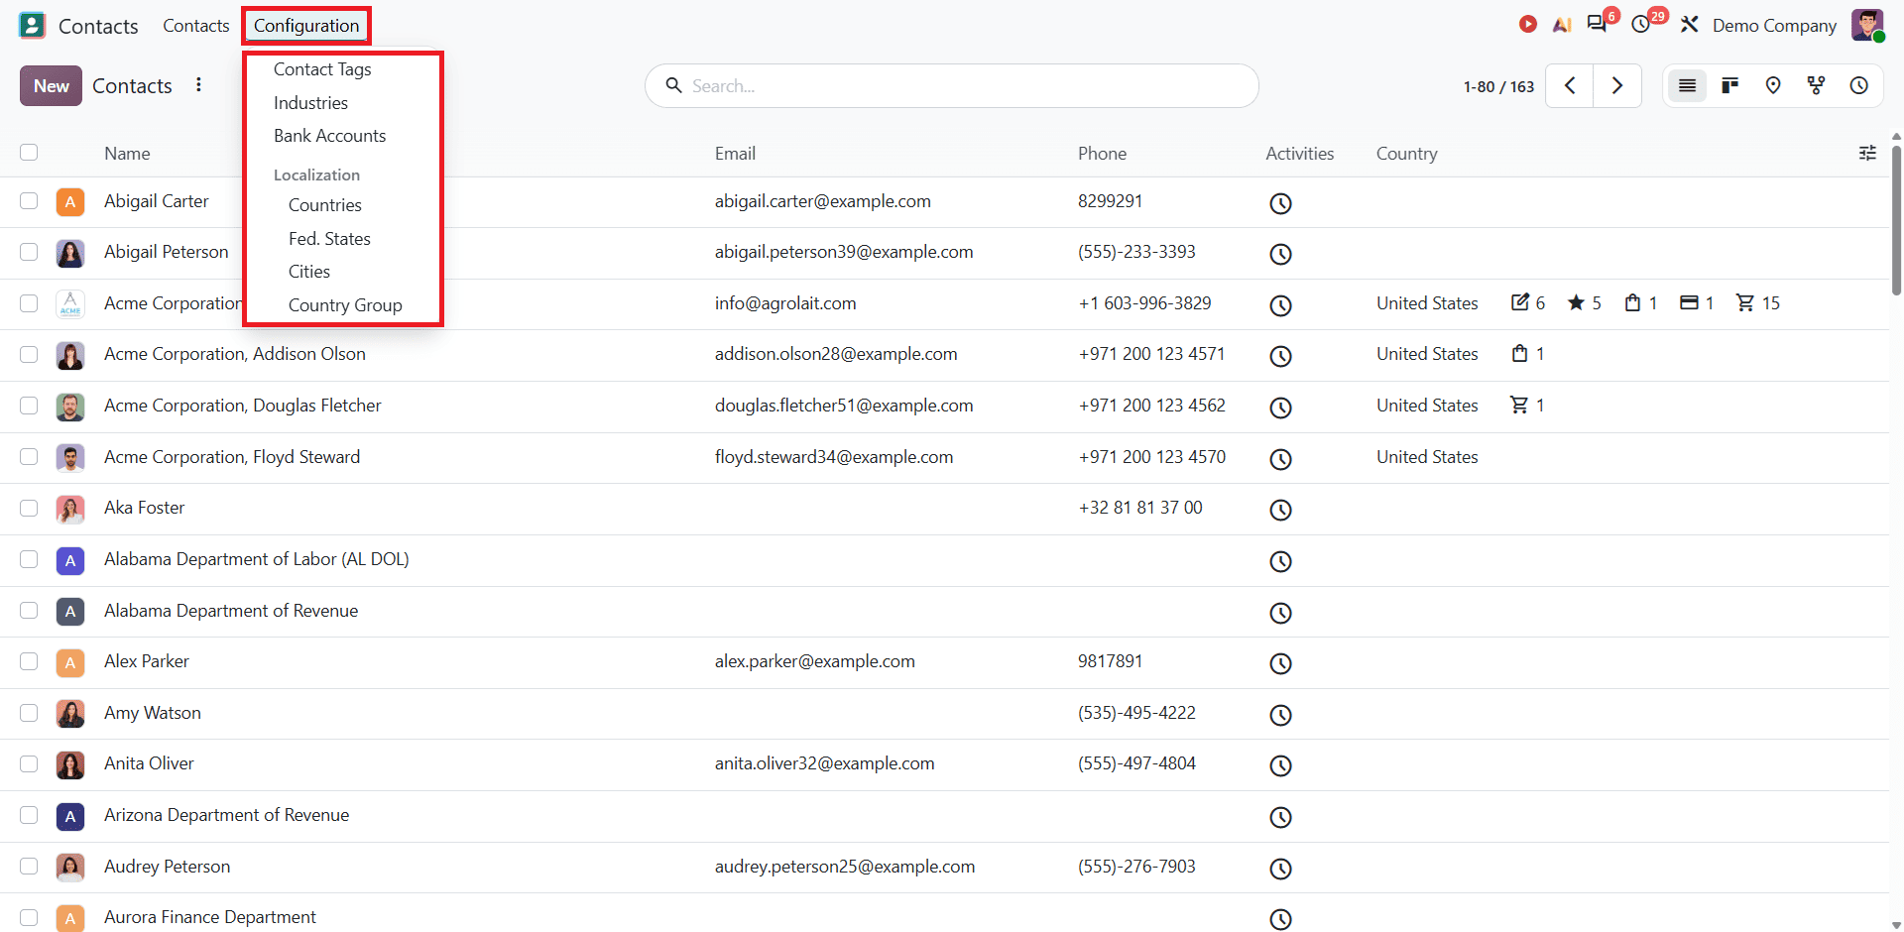Check the Abigail Carter row checkbox
The height and width of the screenshot is (932, 1904).
point(29,201)
